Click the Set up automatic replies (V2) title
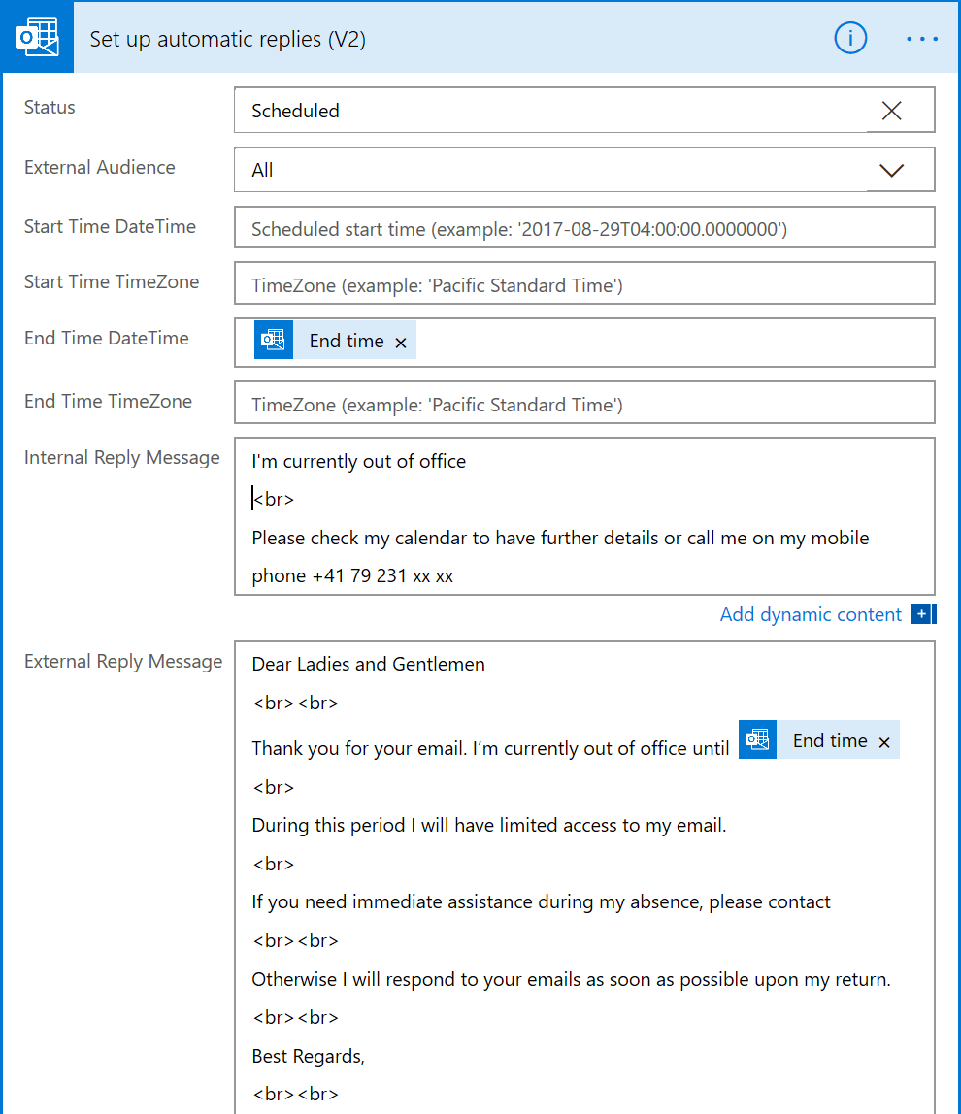Viewport: 961px width, 1114px height. pos(228,39)
